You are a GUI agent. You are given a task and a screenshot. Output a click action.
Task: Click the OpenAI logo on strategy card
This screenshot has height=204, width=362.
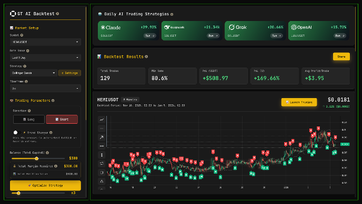[301, 27]
